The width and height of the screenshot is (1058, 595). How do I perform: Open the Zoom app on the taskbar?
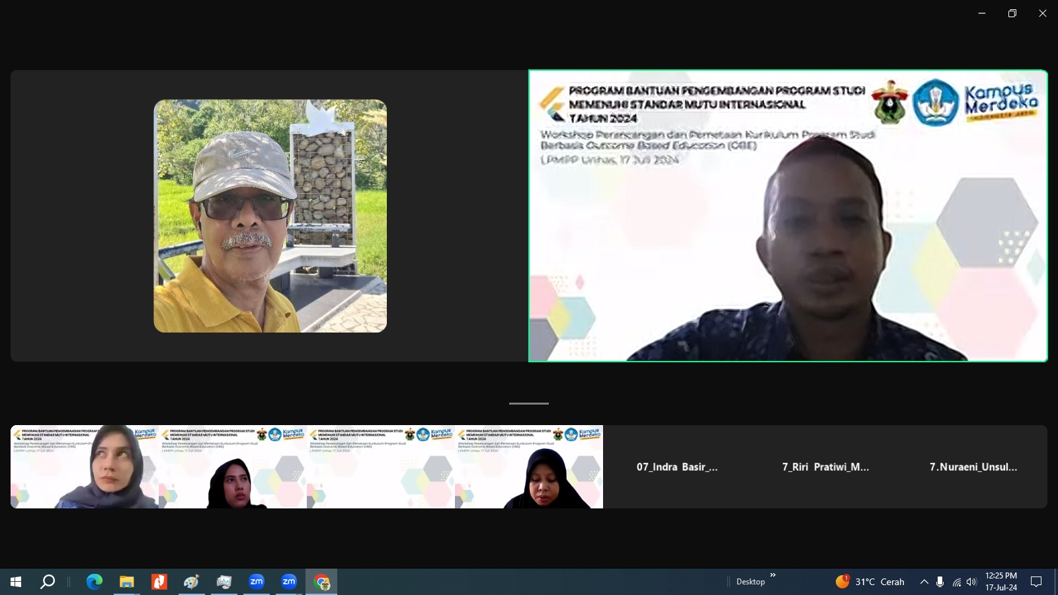256,582
